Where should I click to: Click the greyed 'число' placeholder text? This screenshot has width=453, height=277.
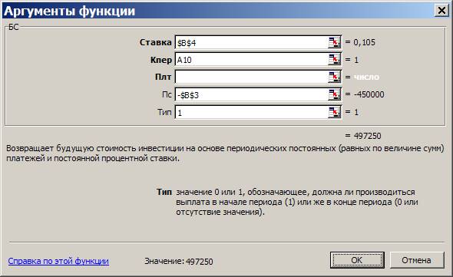366,77
